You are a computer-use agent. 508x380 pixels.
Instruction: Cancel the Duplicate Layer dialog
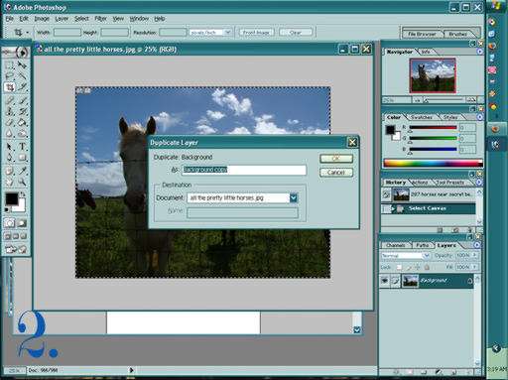pyautogui.click(x=336, y=173)
